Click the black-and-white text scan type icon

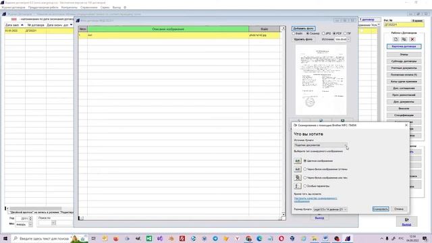tap(298, 178)
